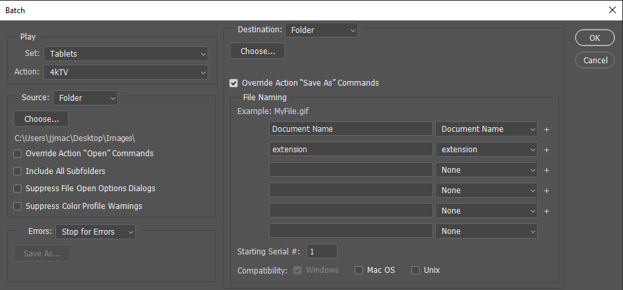Click the plus icon beside Document Name row
Viewport: 623px width, 290px height.
pos(547,129)
